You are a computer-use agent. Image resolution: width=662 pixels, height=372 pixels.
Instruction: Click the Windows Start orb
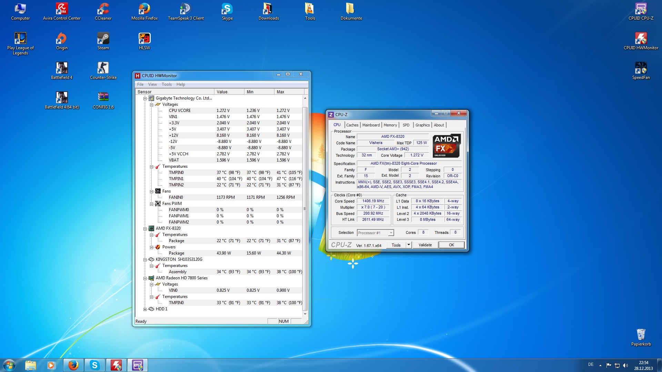coord(9,365)
